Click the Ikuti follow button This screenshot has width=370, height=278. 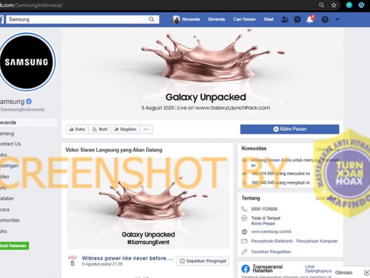[99, 129]
